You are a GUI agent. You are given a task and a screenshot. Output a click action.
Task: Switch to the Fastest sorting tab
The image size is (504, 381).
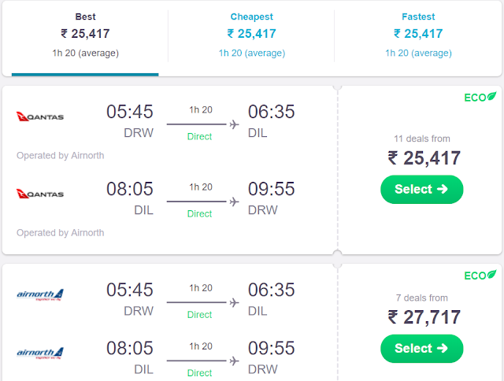click(x=418, y=35)
